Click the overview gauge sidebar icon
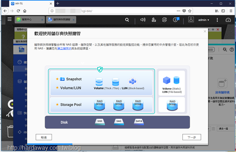Viewport: 236px width, 152px height. 20,62
